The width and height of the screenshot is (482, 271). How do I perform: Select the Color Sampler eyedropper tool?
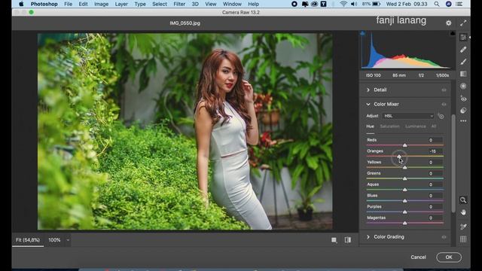[x=463, y=227]
